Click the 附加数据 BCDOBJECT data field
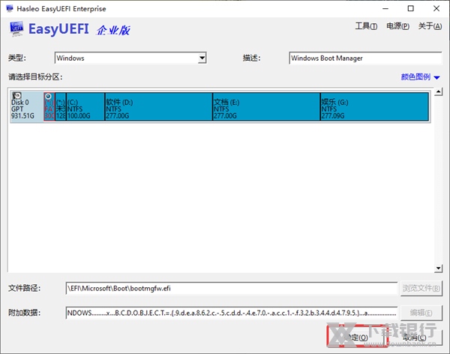The image size is (450, 354). [x=232, y=313]
